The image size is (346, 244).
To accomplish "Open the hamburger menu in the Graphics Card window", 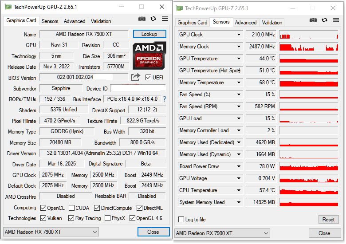I will 165,19.
